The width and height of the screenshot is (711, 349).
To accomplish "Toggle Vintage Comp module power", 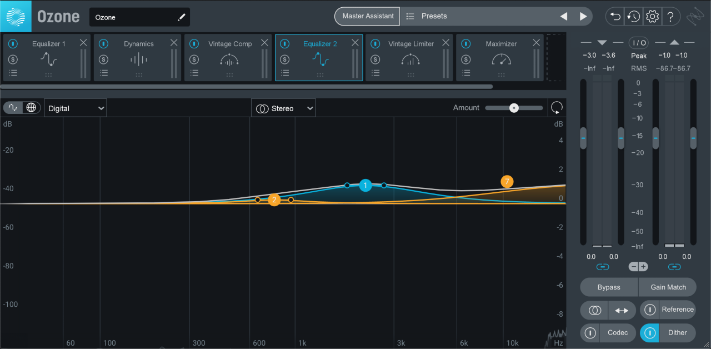I will point(194,44).
